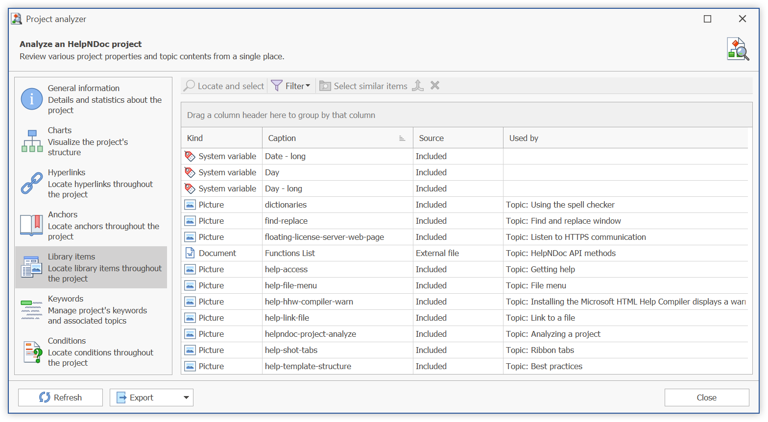
Task: Click Select similar items
Action: 363,86
